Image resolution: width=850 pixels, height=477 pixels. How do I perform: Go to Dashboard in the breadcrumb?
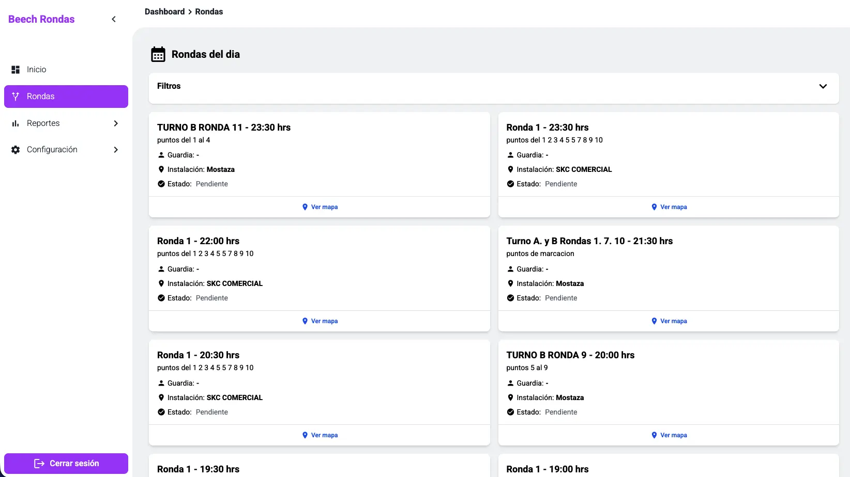[164, 11]
